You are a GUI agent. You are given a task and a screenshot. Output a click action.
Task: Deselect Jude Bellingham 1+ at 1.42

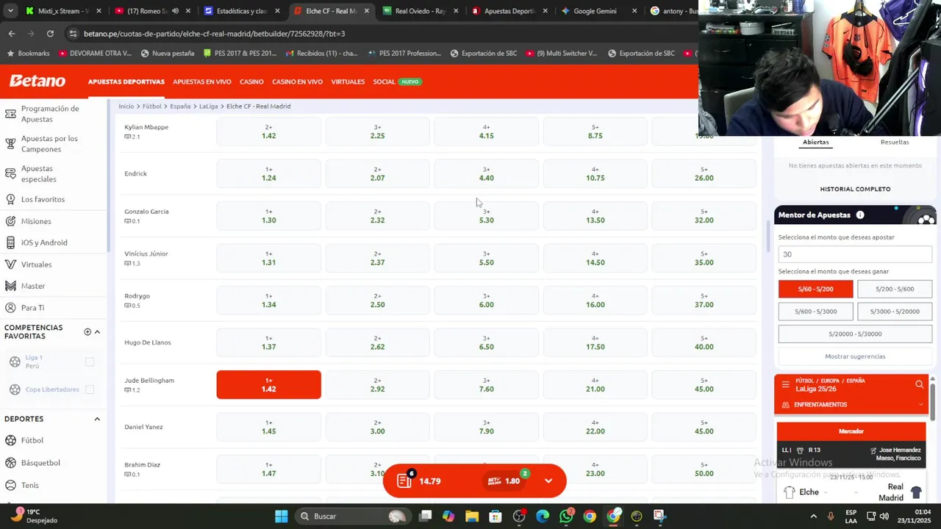(268, 385)
